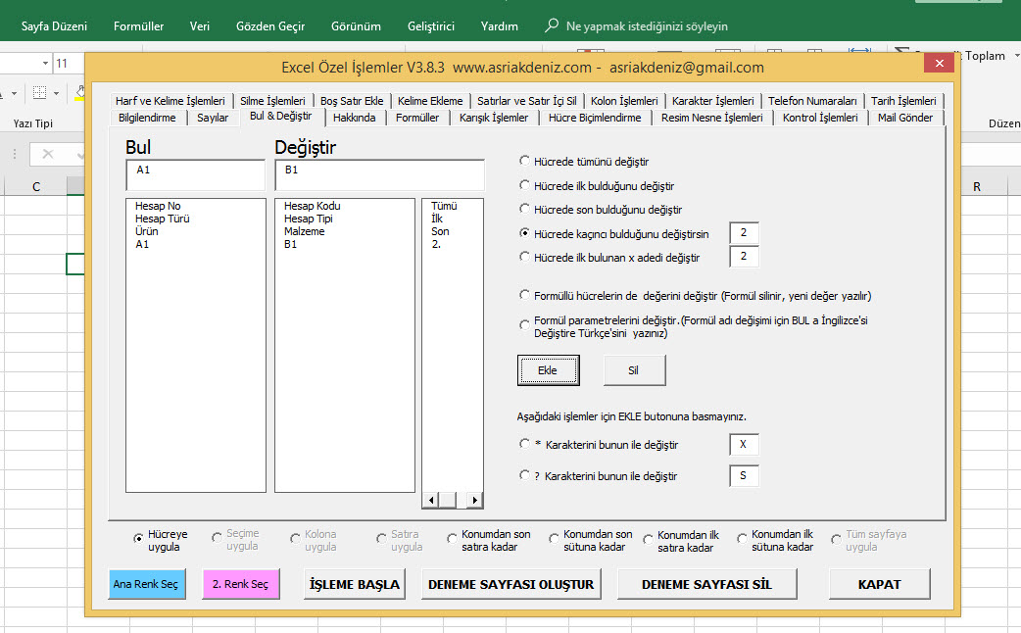Switch to Formüller tab in dialog
Viewport: 1021px width, 633px height.
coord(417,118)
